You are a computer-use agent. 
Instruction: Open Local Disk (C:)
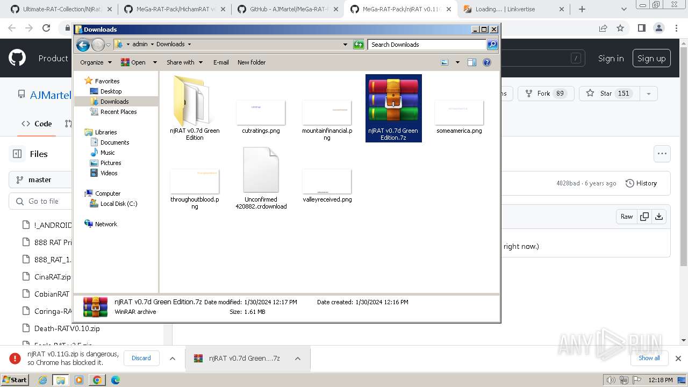pyautogui.click(x=118, y=204)
